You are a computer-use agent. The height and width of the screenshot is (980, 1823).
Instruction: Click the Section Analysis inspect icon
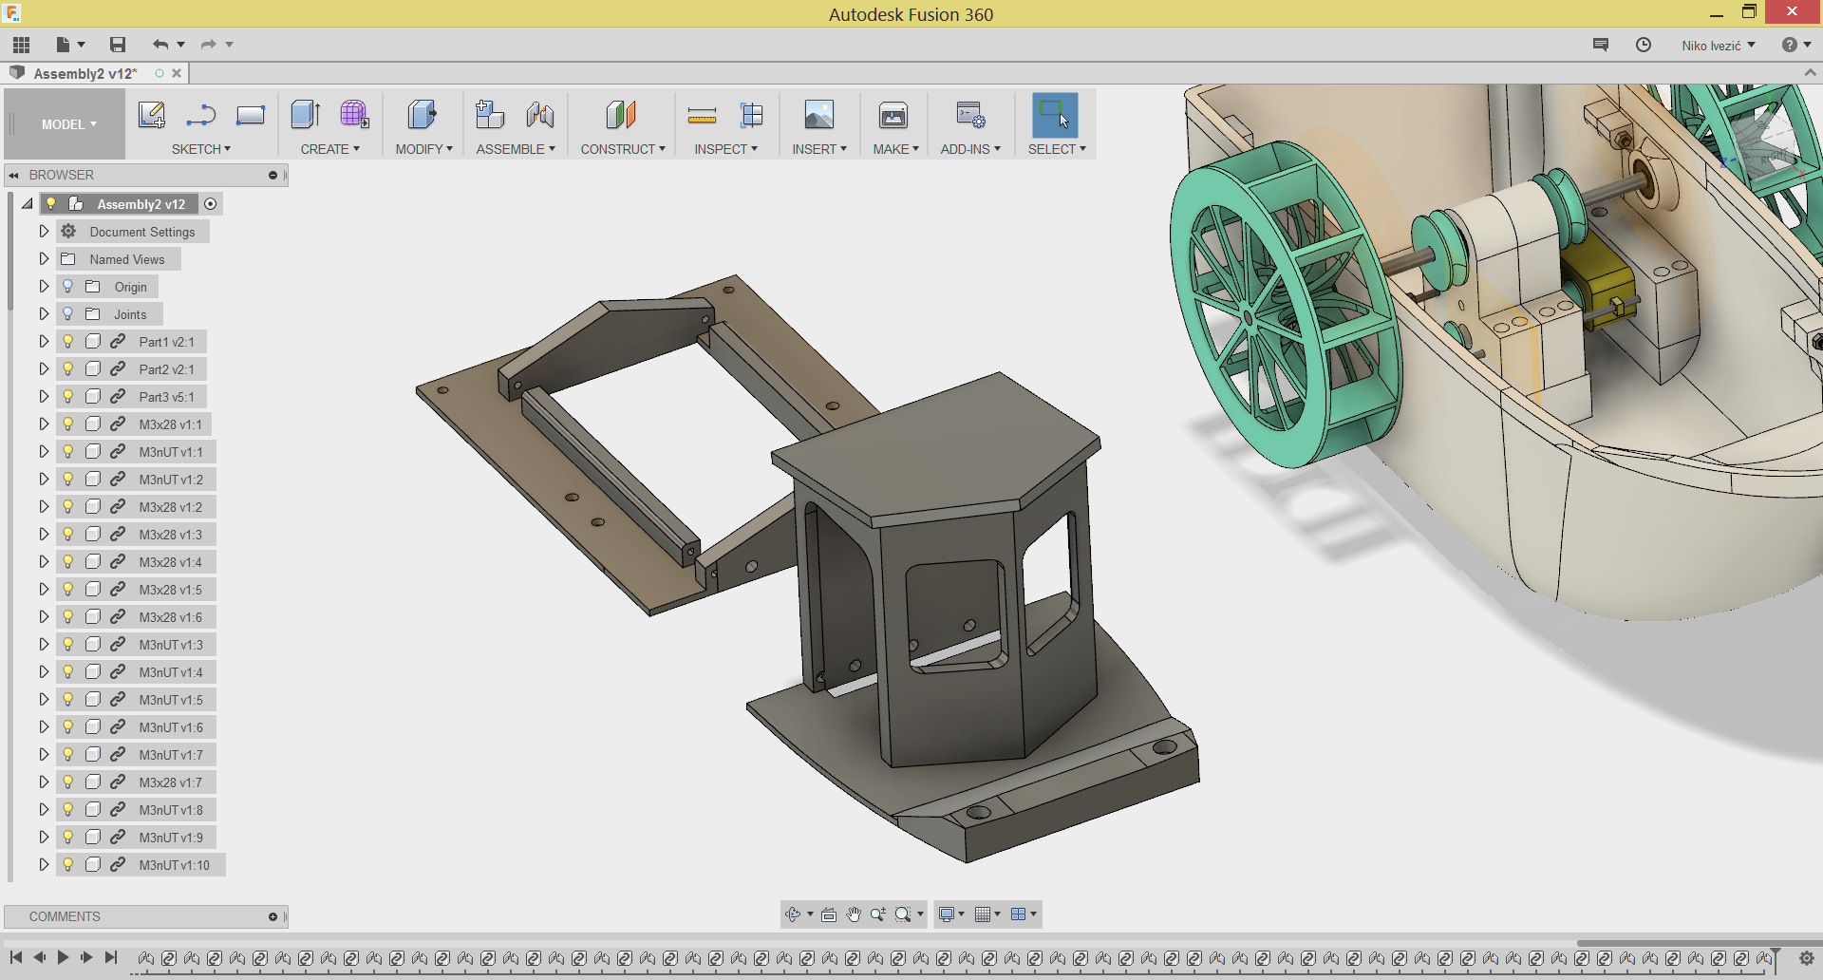tap(751, 115)
